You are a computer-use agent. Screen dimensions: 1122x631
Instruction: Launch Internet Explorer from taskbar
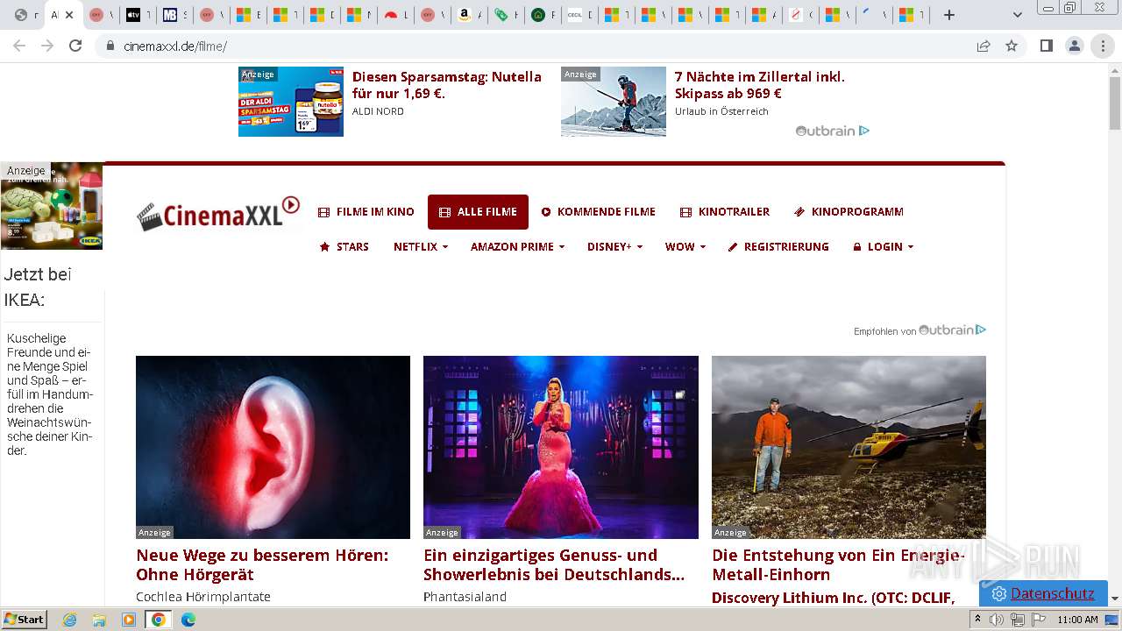click(69, 620)
